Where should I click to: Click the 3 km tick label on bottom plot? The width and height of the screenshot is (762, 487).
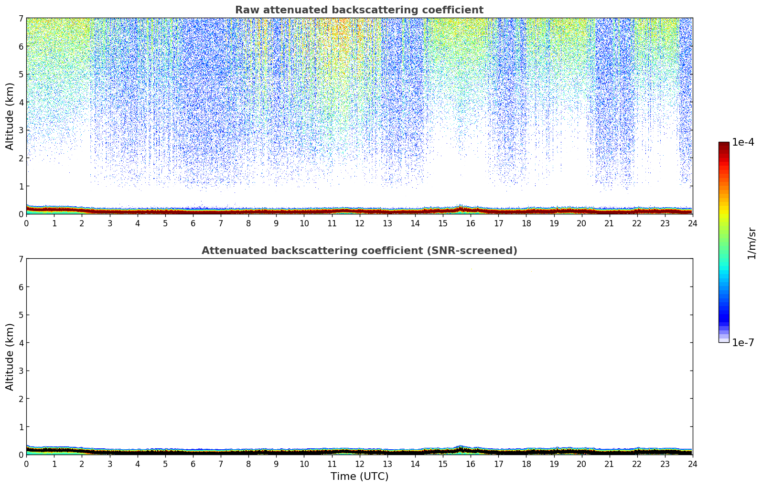pyautogui.click(x=21, y=371)
